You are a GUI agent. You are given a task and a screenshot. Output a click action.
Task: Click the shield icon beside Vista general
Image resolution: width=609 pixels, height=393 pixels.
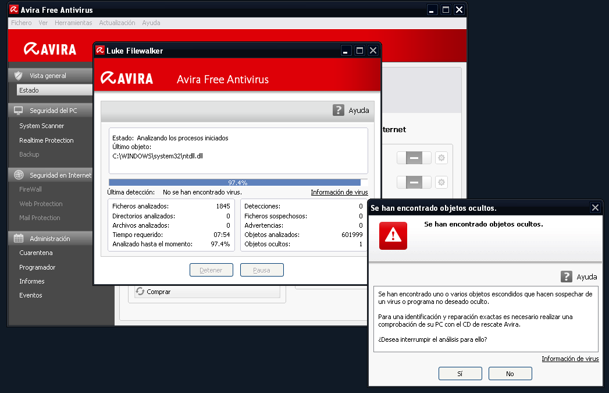coord(19,76)
